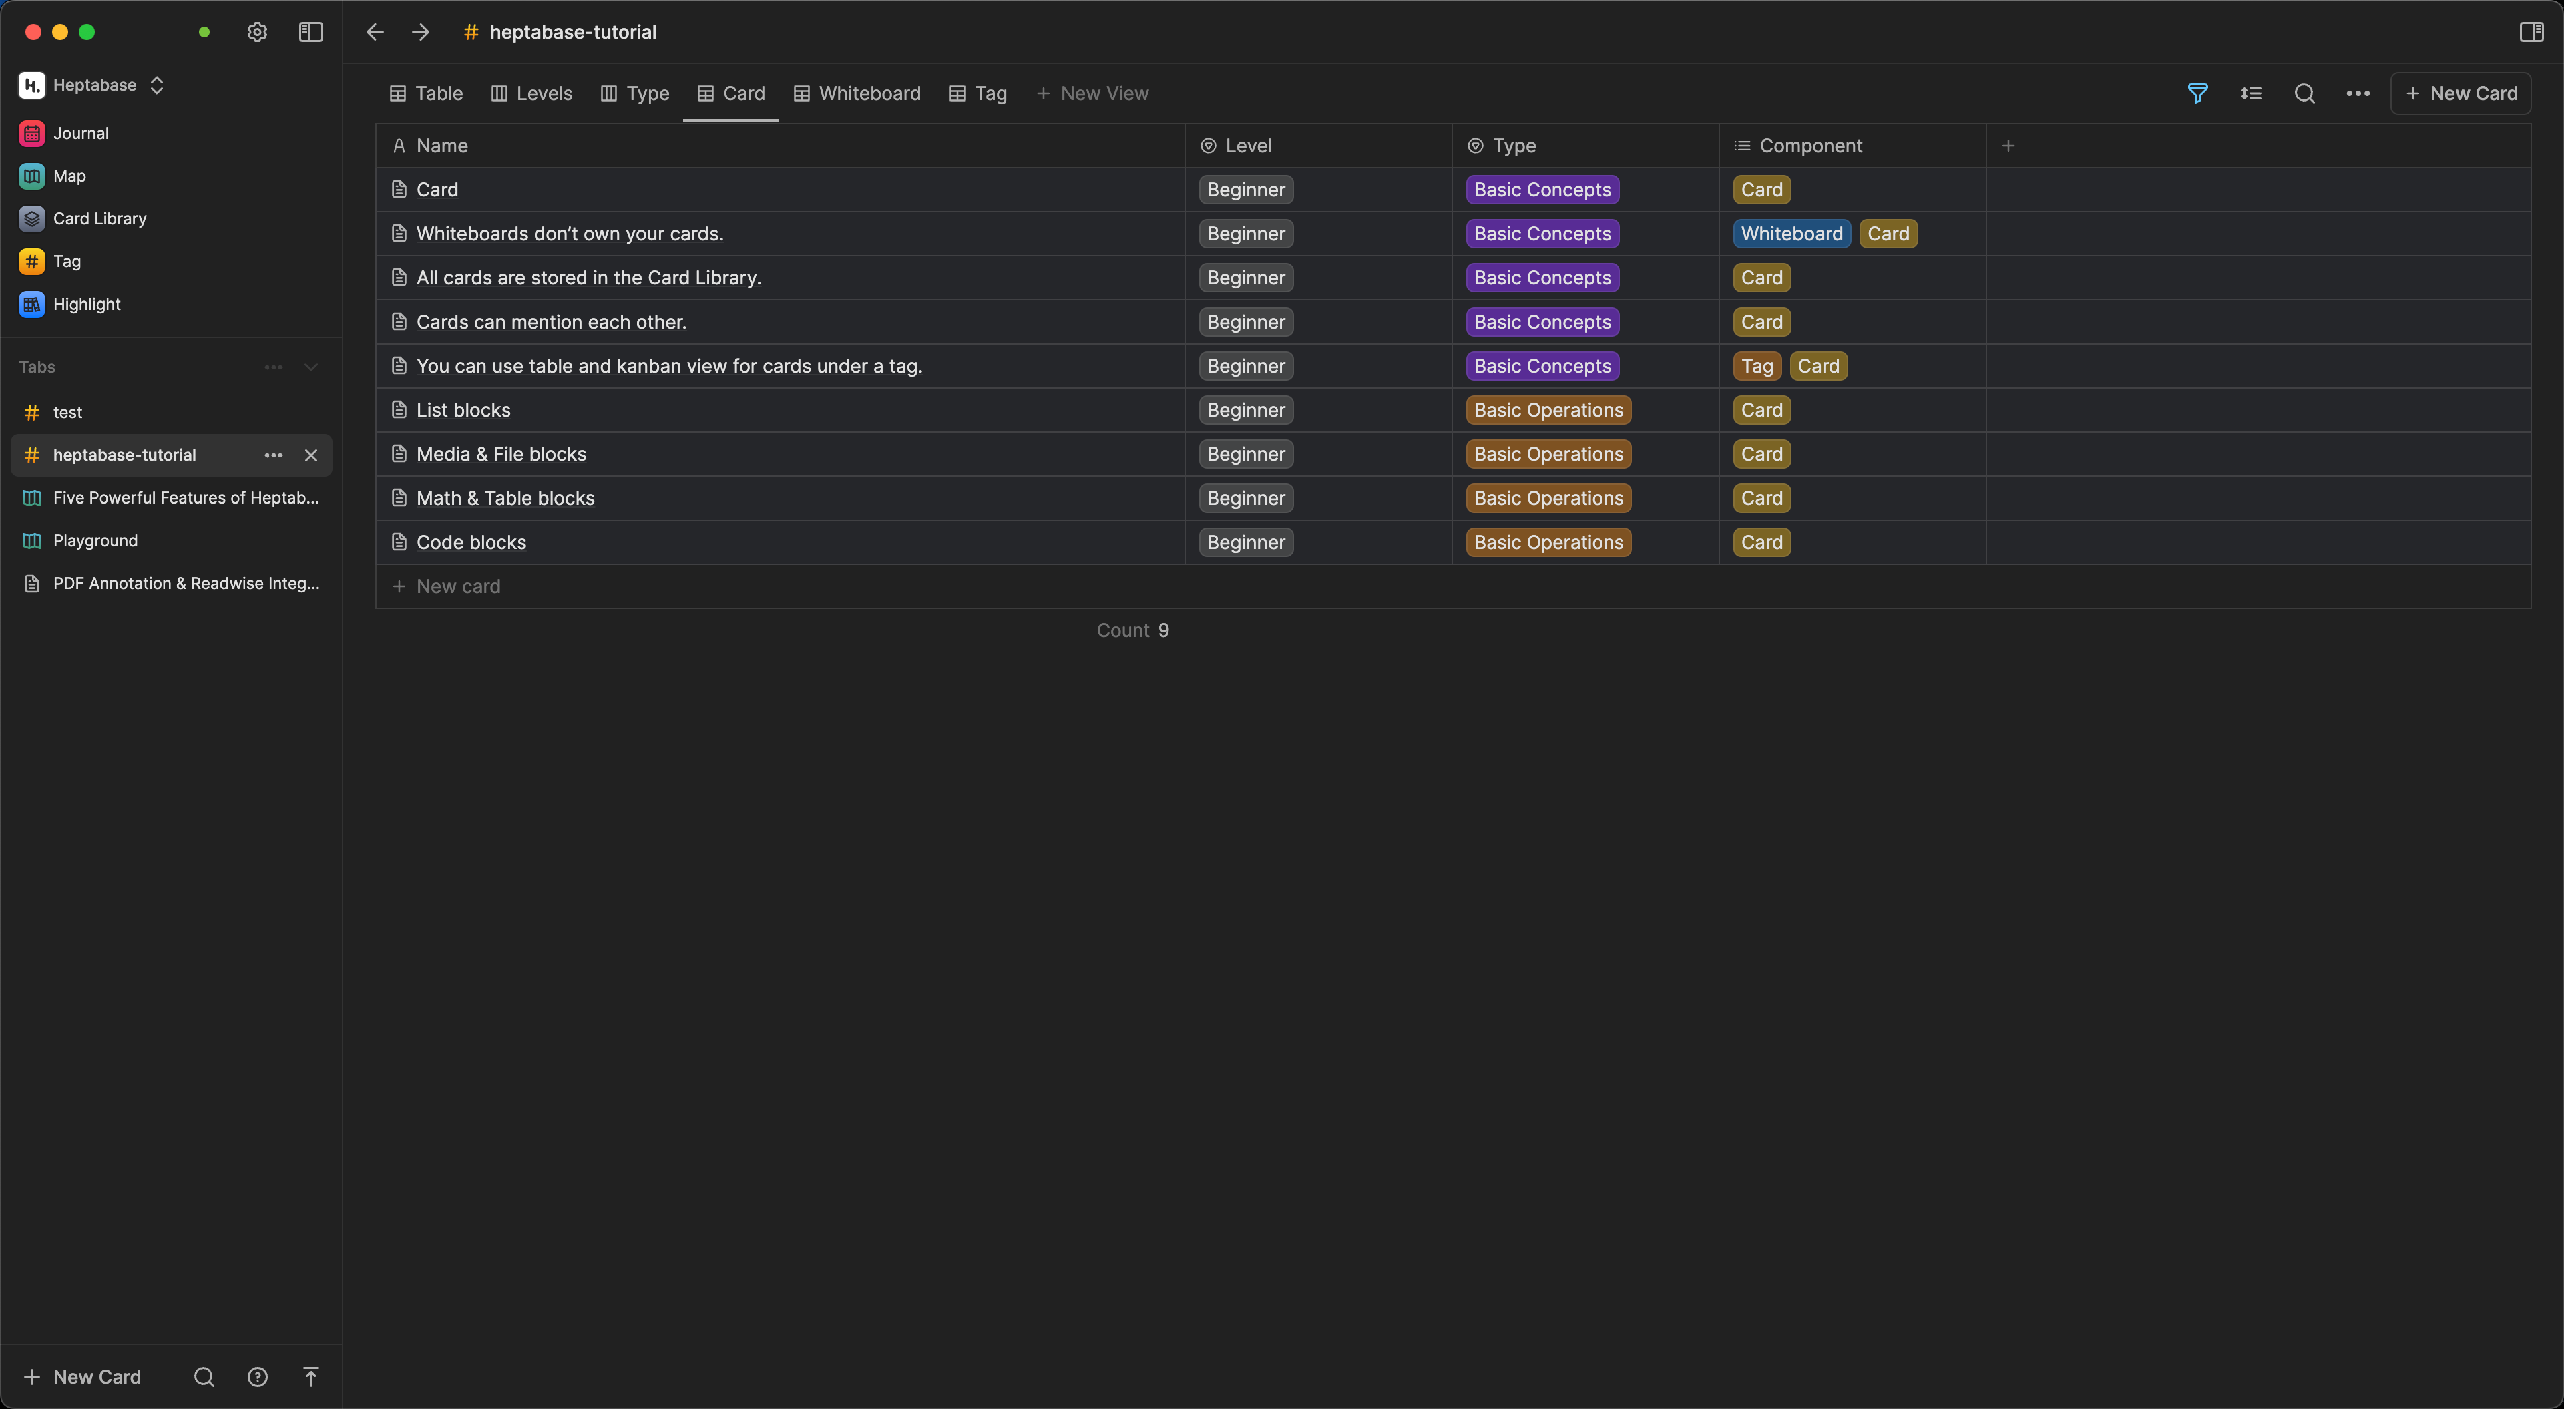Open the card named Card
2564x1409 pixels.
pyautogui.click(x=437, y=189)
